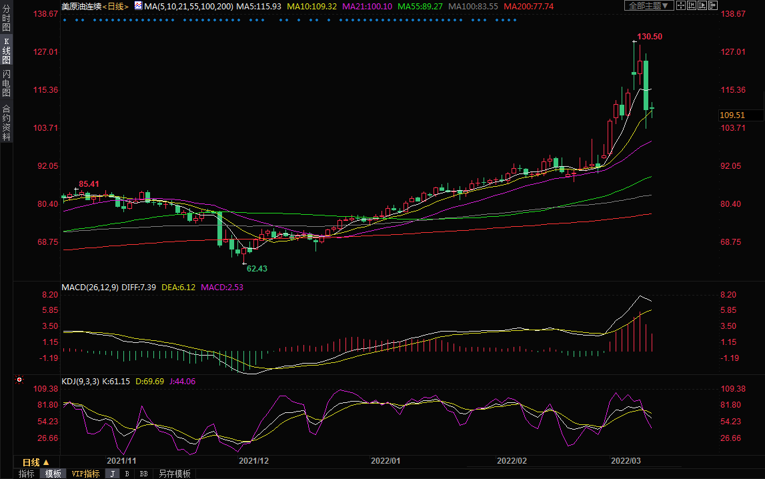765x479 pixels.
Task: Click the 109.51 current price tag
Action: click(732, 115)
